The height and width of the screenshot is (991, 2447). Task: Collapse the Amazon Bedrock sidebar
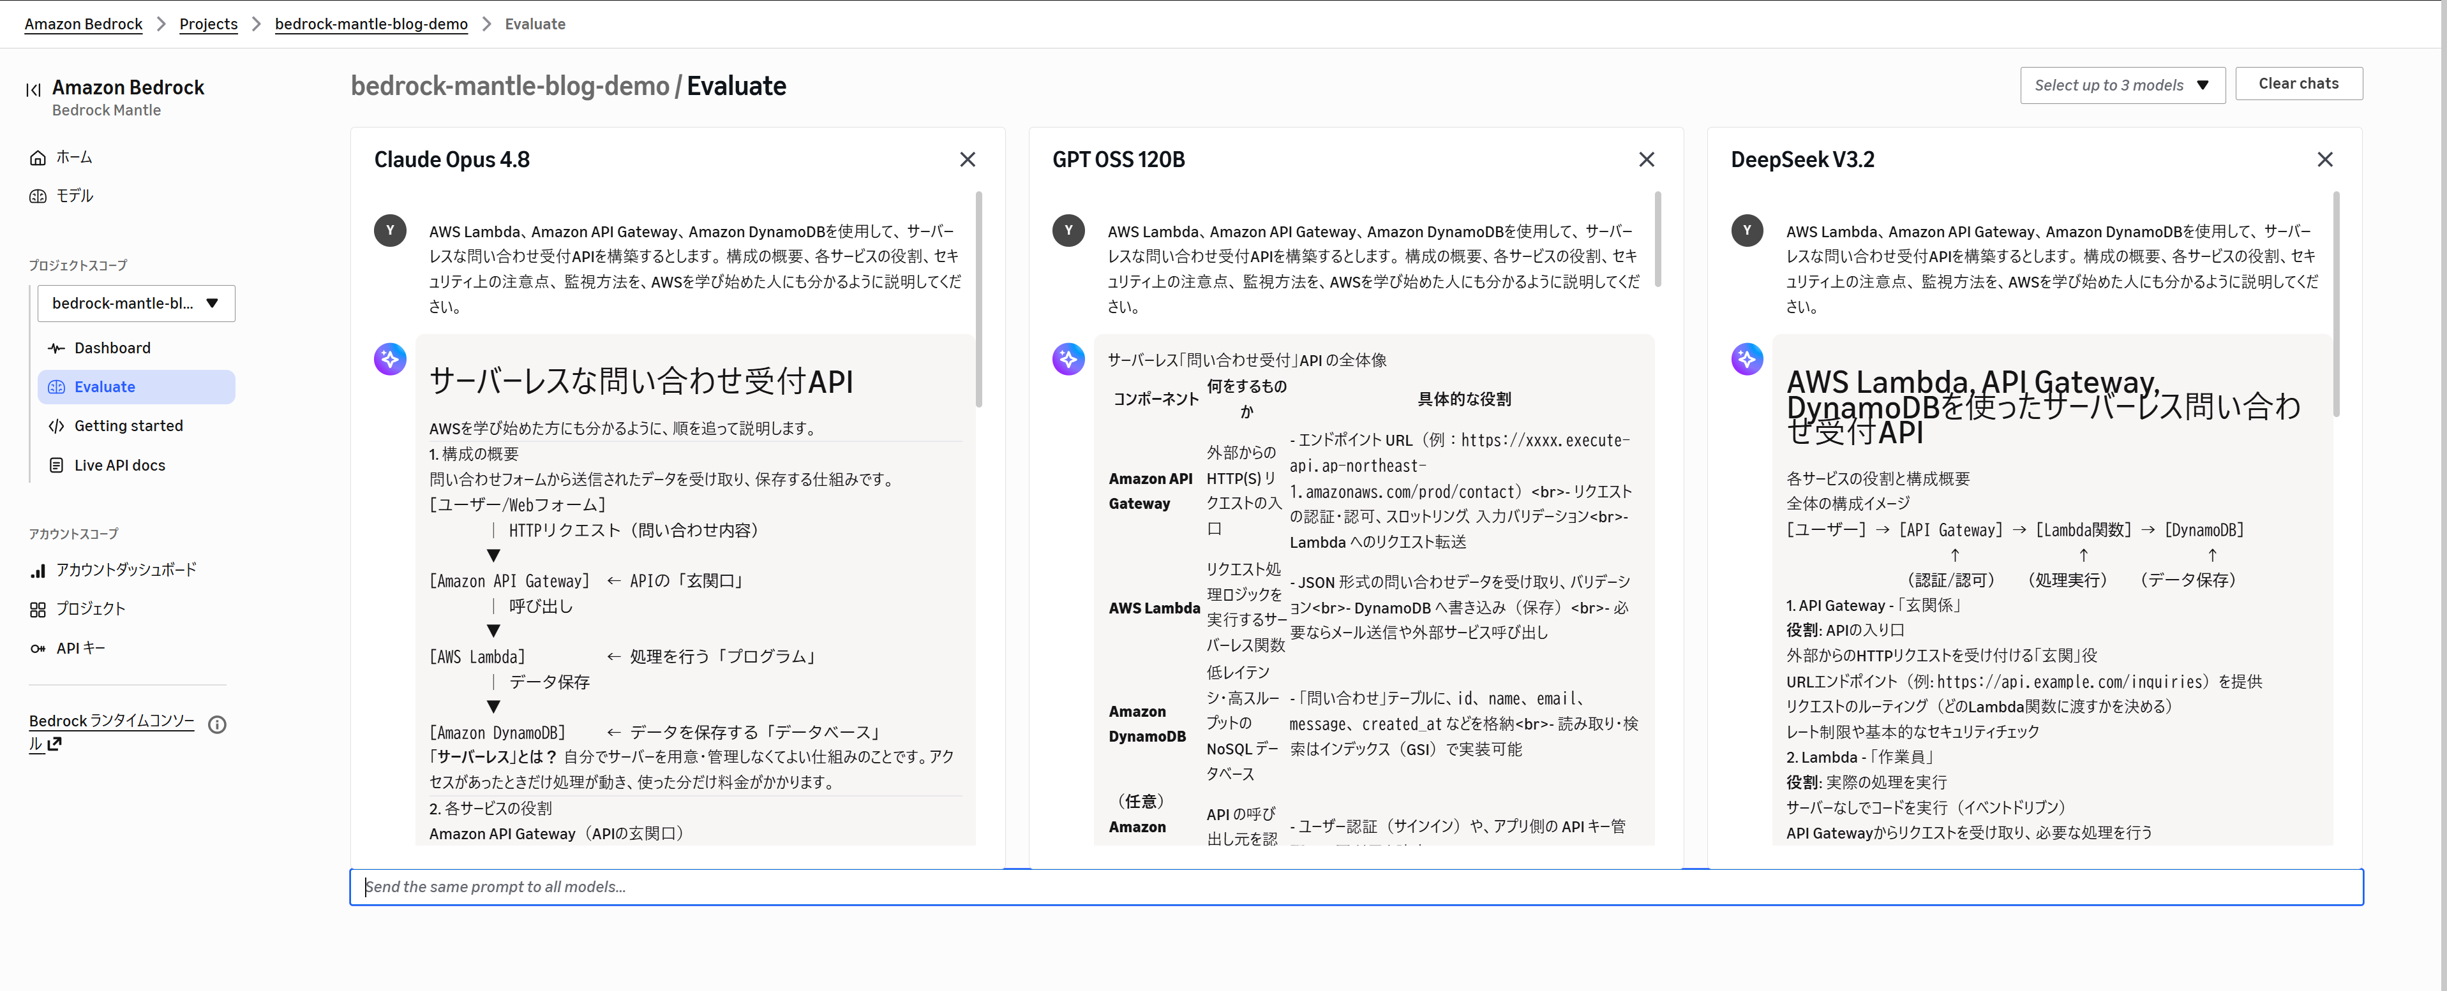point(33,90)
